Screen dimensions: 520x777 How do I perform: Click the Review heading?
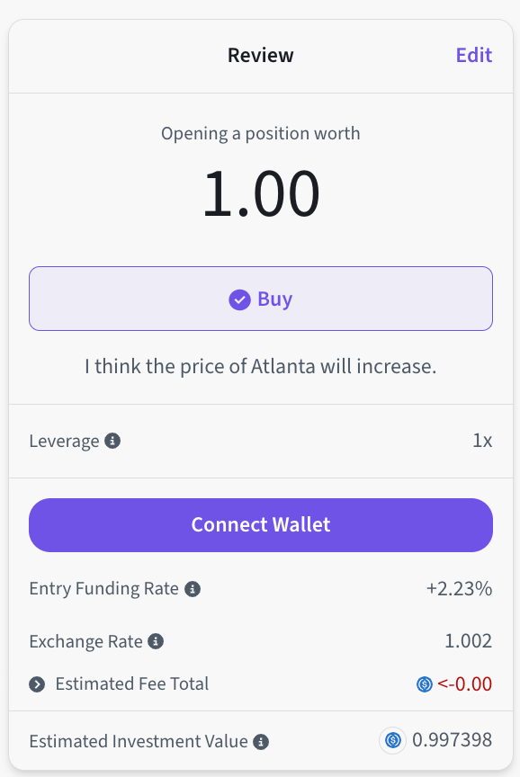pyautogui.click(x=261, y=55)
